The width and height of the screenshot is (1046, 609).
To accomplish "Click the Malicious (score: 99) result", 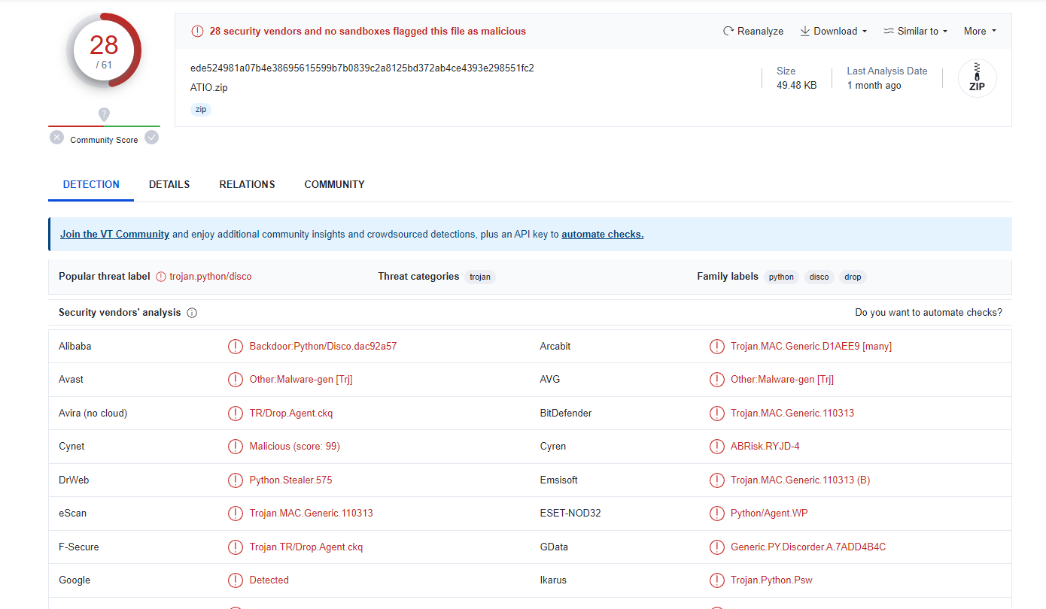I will (294, 447).
